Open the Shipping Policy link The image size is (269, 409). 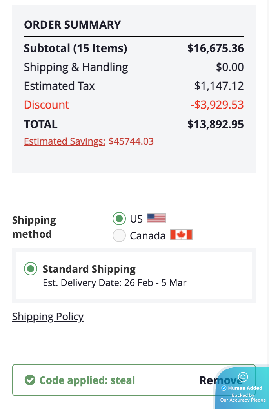[x=48, y=317]
